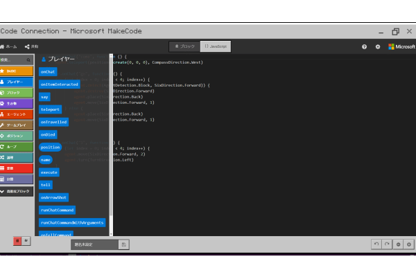The width and height of the screenshot is (416, 277).
Task: Select the onChat block
Action: [48, 72]
